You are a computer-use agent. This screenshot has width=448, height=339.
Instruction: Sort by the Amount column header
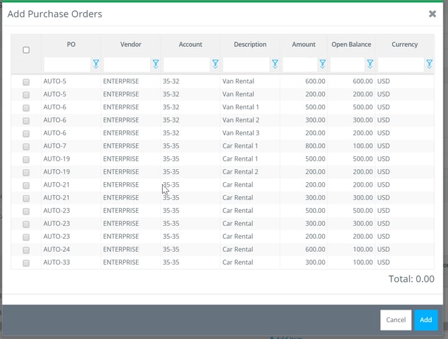click(x=303, y=44)
